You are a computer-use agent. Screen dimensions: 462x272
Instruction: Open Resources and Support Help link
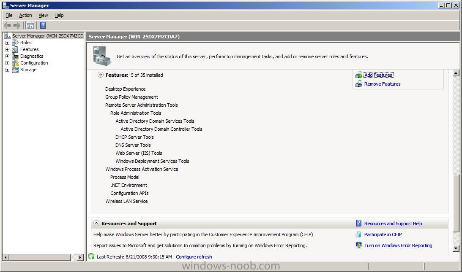tap(393, 224)
